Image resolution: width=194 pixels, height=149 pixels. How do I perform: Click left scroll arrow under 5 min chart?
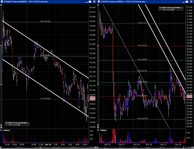click(1, 147)
